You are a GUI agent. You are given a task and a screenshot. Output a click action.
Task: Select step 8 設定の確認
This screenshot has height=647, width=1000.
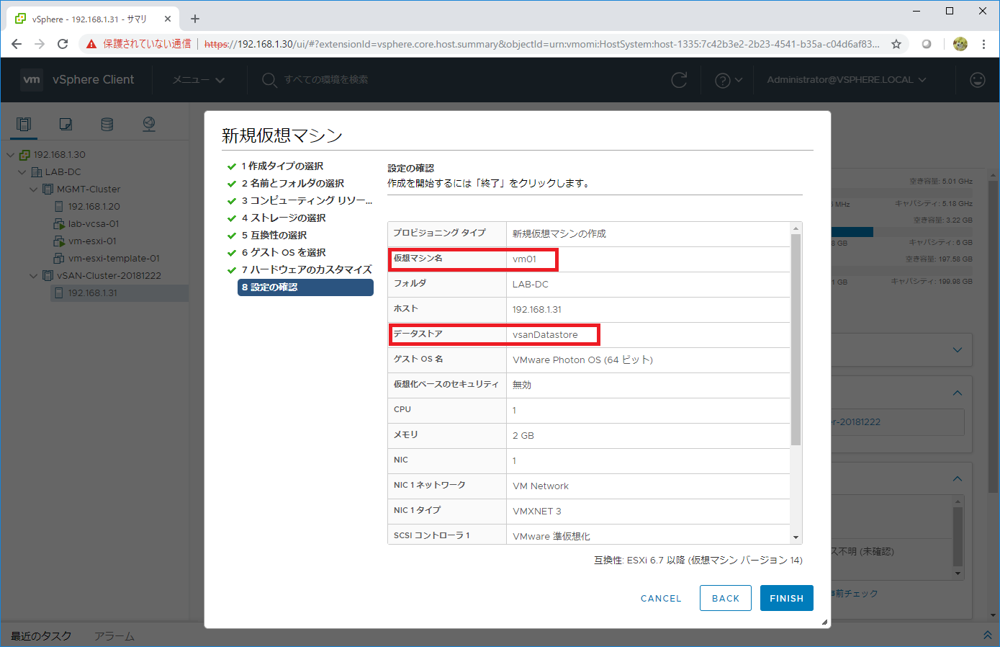click(x=305, y=287)
